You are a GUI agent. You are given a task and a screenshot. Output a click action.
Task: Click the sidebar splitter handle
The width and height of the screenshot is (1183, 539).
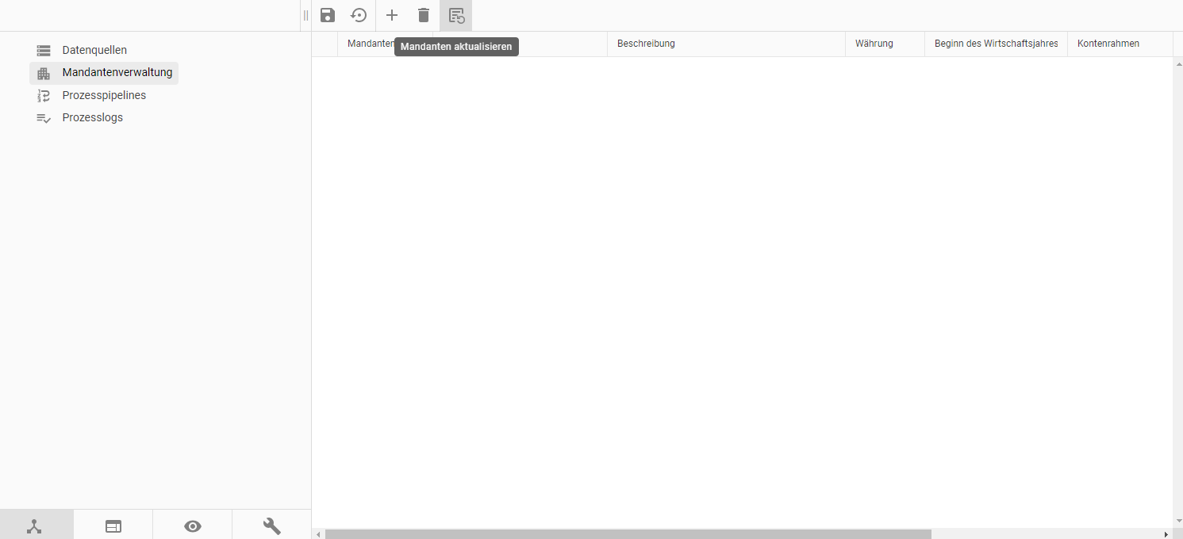tap(305, 15)
